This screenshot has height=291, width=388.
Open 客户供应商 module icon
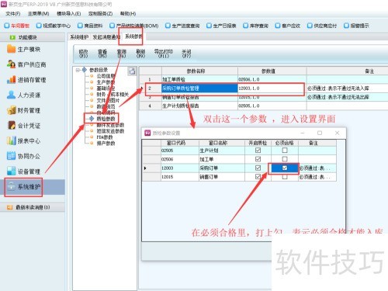12,64
